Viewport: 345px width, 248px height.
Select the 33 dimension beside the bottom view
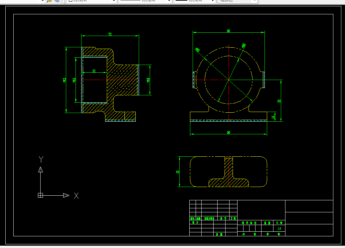pyautogui.click(x=178, y=172)
